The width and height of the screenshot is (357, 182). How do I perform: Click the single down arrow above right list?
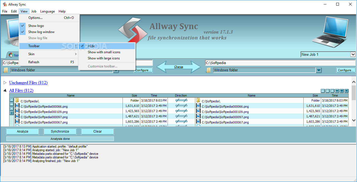click(x=337, y=91)
